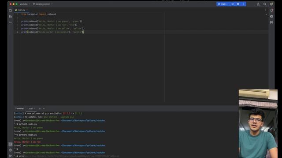The image size is (282, 158).
Task: Click the terminal prompt line starting 'prin'
Action: (x=67, y=156)
